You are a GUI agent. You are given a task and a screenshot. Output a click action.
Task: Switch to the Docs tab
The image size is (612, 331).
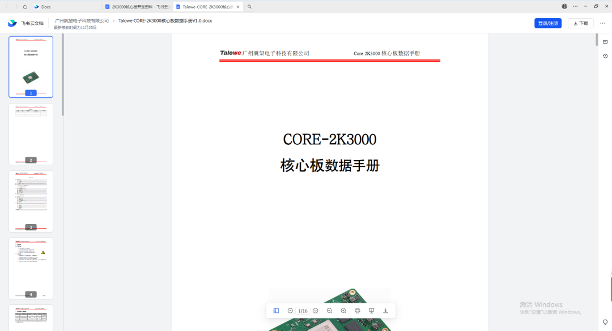66,7
